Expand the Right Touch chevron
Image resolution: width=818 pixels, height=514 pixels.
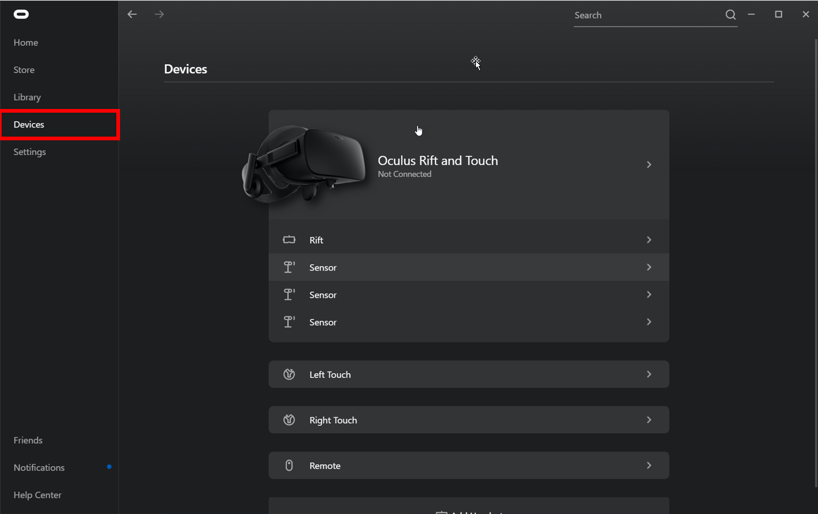click(x=649, y=420)
